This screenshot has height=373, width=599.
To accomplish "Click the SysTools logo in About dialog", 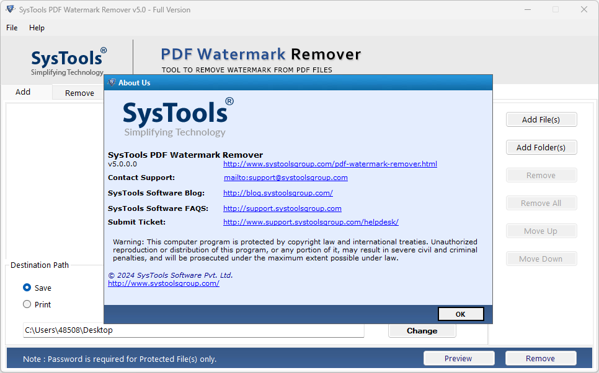I will [x=177, y=117].
